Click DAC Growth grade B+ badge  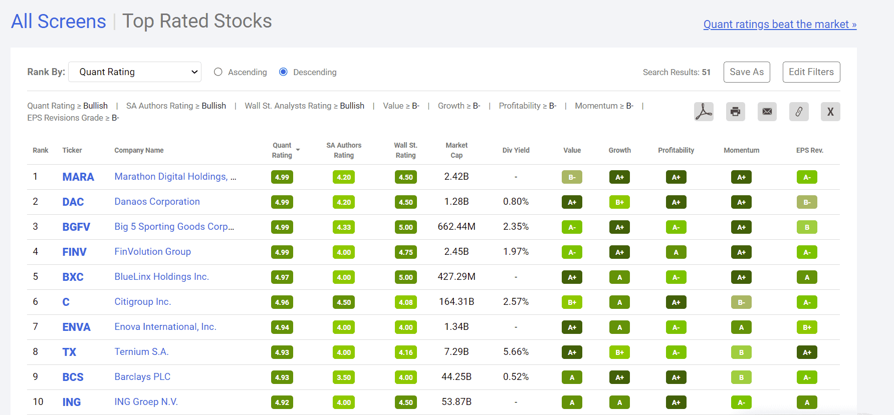(x=619, y=202)
